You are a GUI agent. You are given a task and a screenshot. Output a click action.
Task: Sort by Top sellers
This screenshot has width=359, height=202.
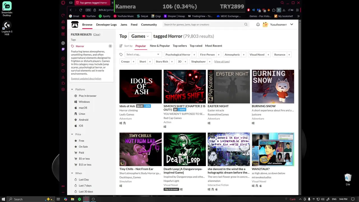click(x=180, y=46)
